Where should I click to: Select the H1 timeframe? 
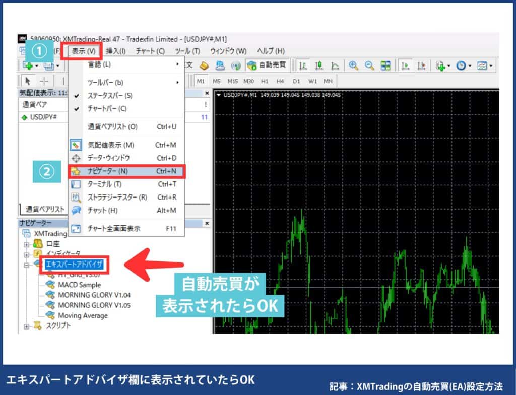265,81
